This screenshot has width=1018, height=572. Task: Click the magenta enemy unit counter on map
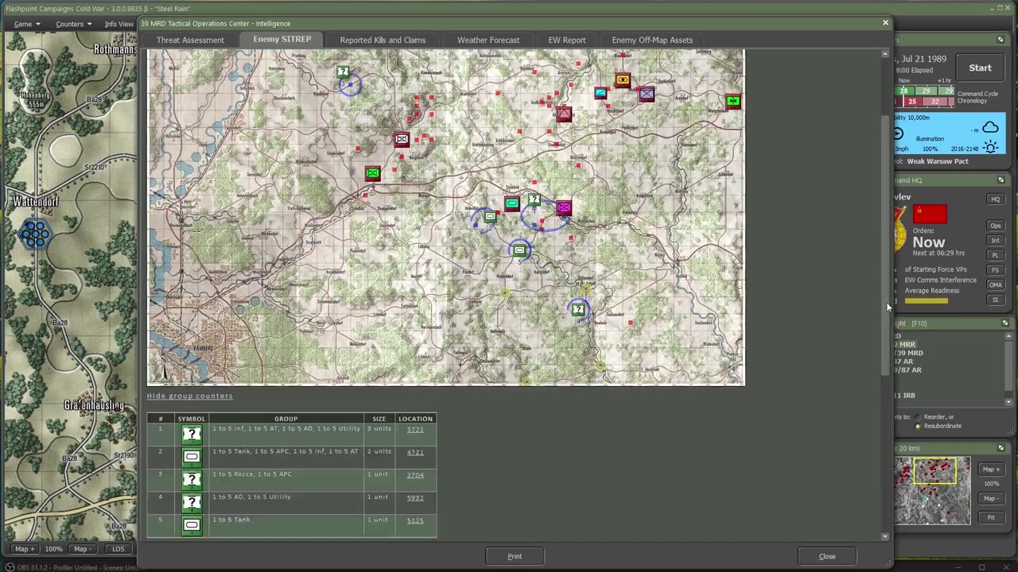564,208
